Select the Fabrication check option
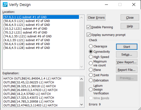This screenshot has height=110, width=141. [91, 80]
